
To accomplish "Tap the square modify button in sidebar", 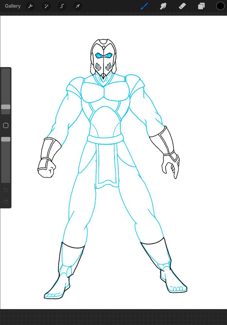I will tap(6, 125).
